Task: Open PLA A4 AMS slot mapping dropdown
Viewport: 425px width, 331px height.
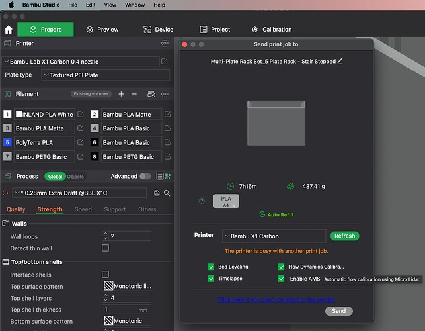Action: (x=226, y=201)
